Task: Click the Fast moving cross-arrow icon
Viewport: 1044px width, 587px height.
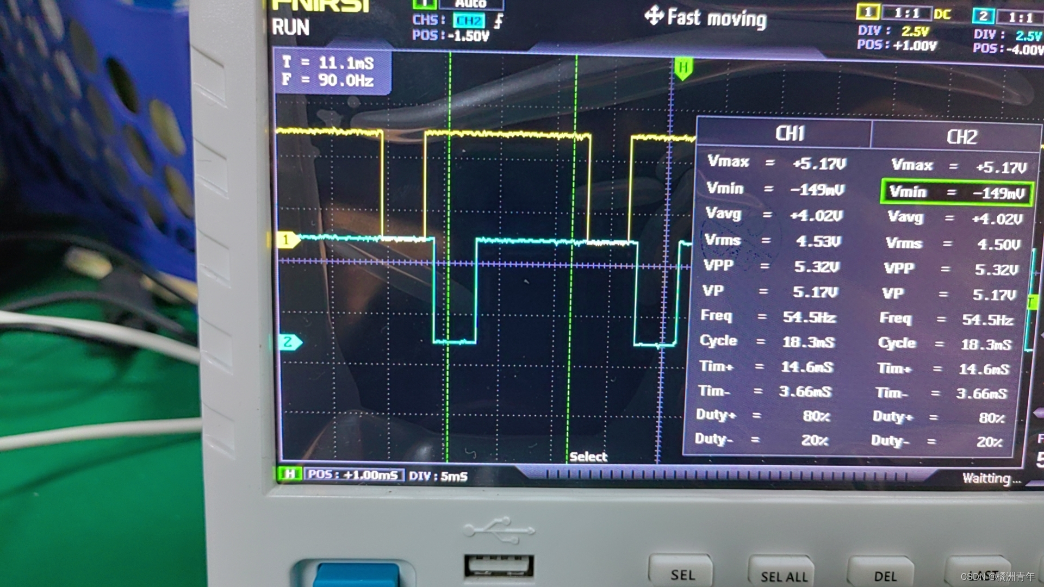Action: coord(654,16)
